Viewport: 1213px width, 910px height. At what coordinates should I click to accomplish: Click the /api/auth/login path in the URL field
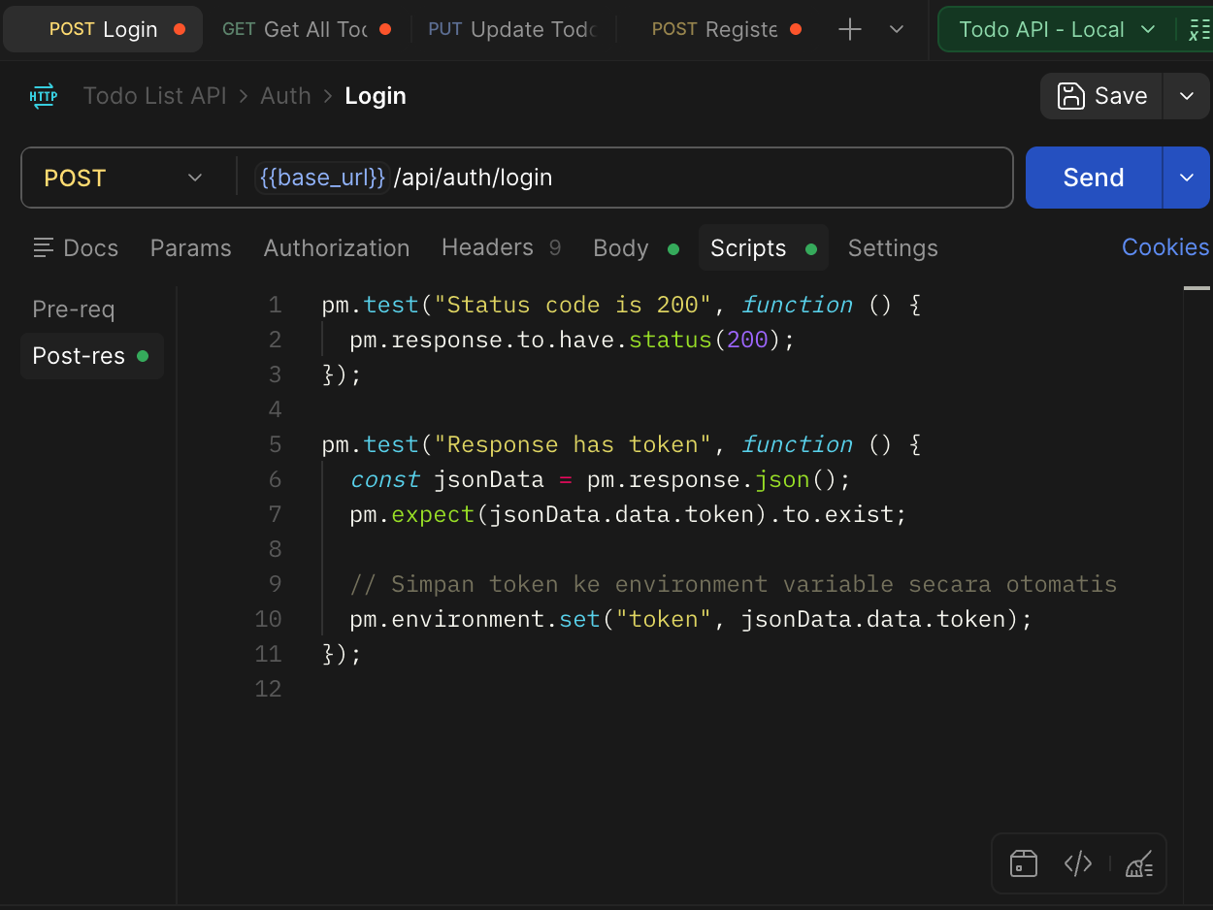point(473,178)
